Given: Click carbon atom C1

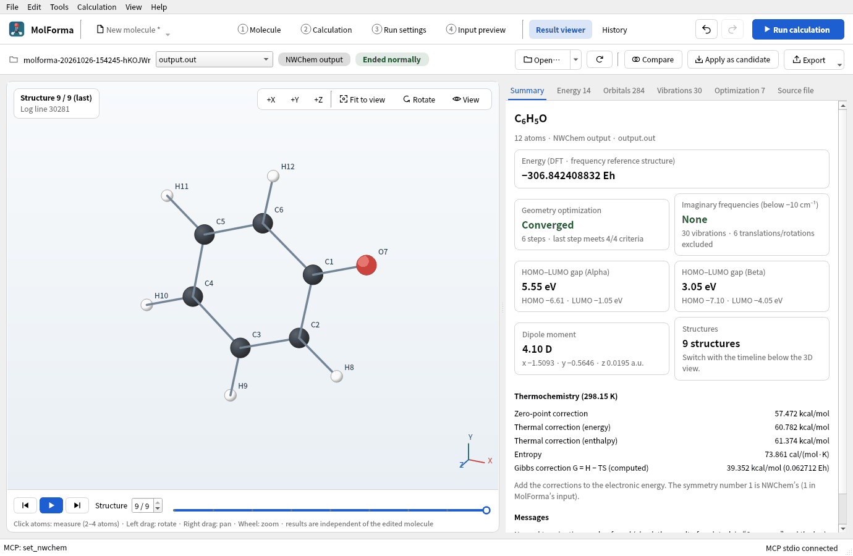Looking at the screenshot, I should click(x=313, y=274).
